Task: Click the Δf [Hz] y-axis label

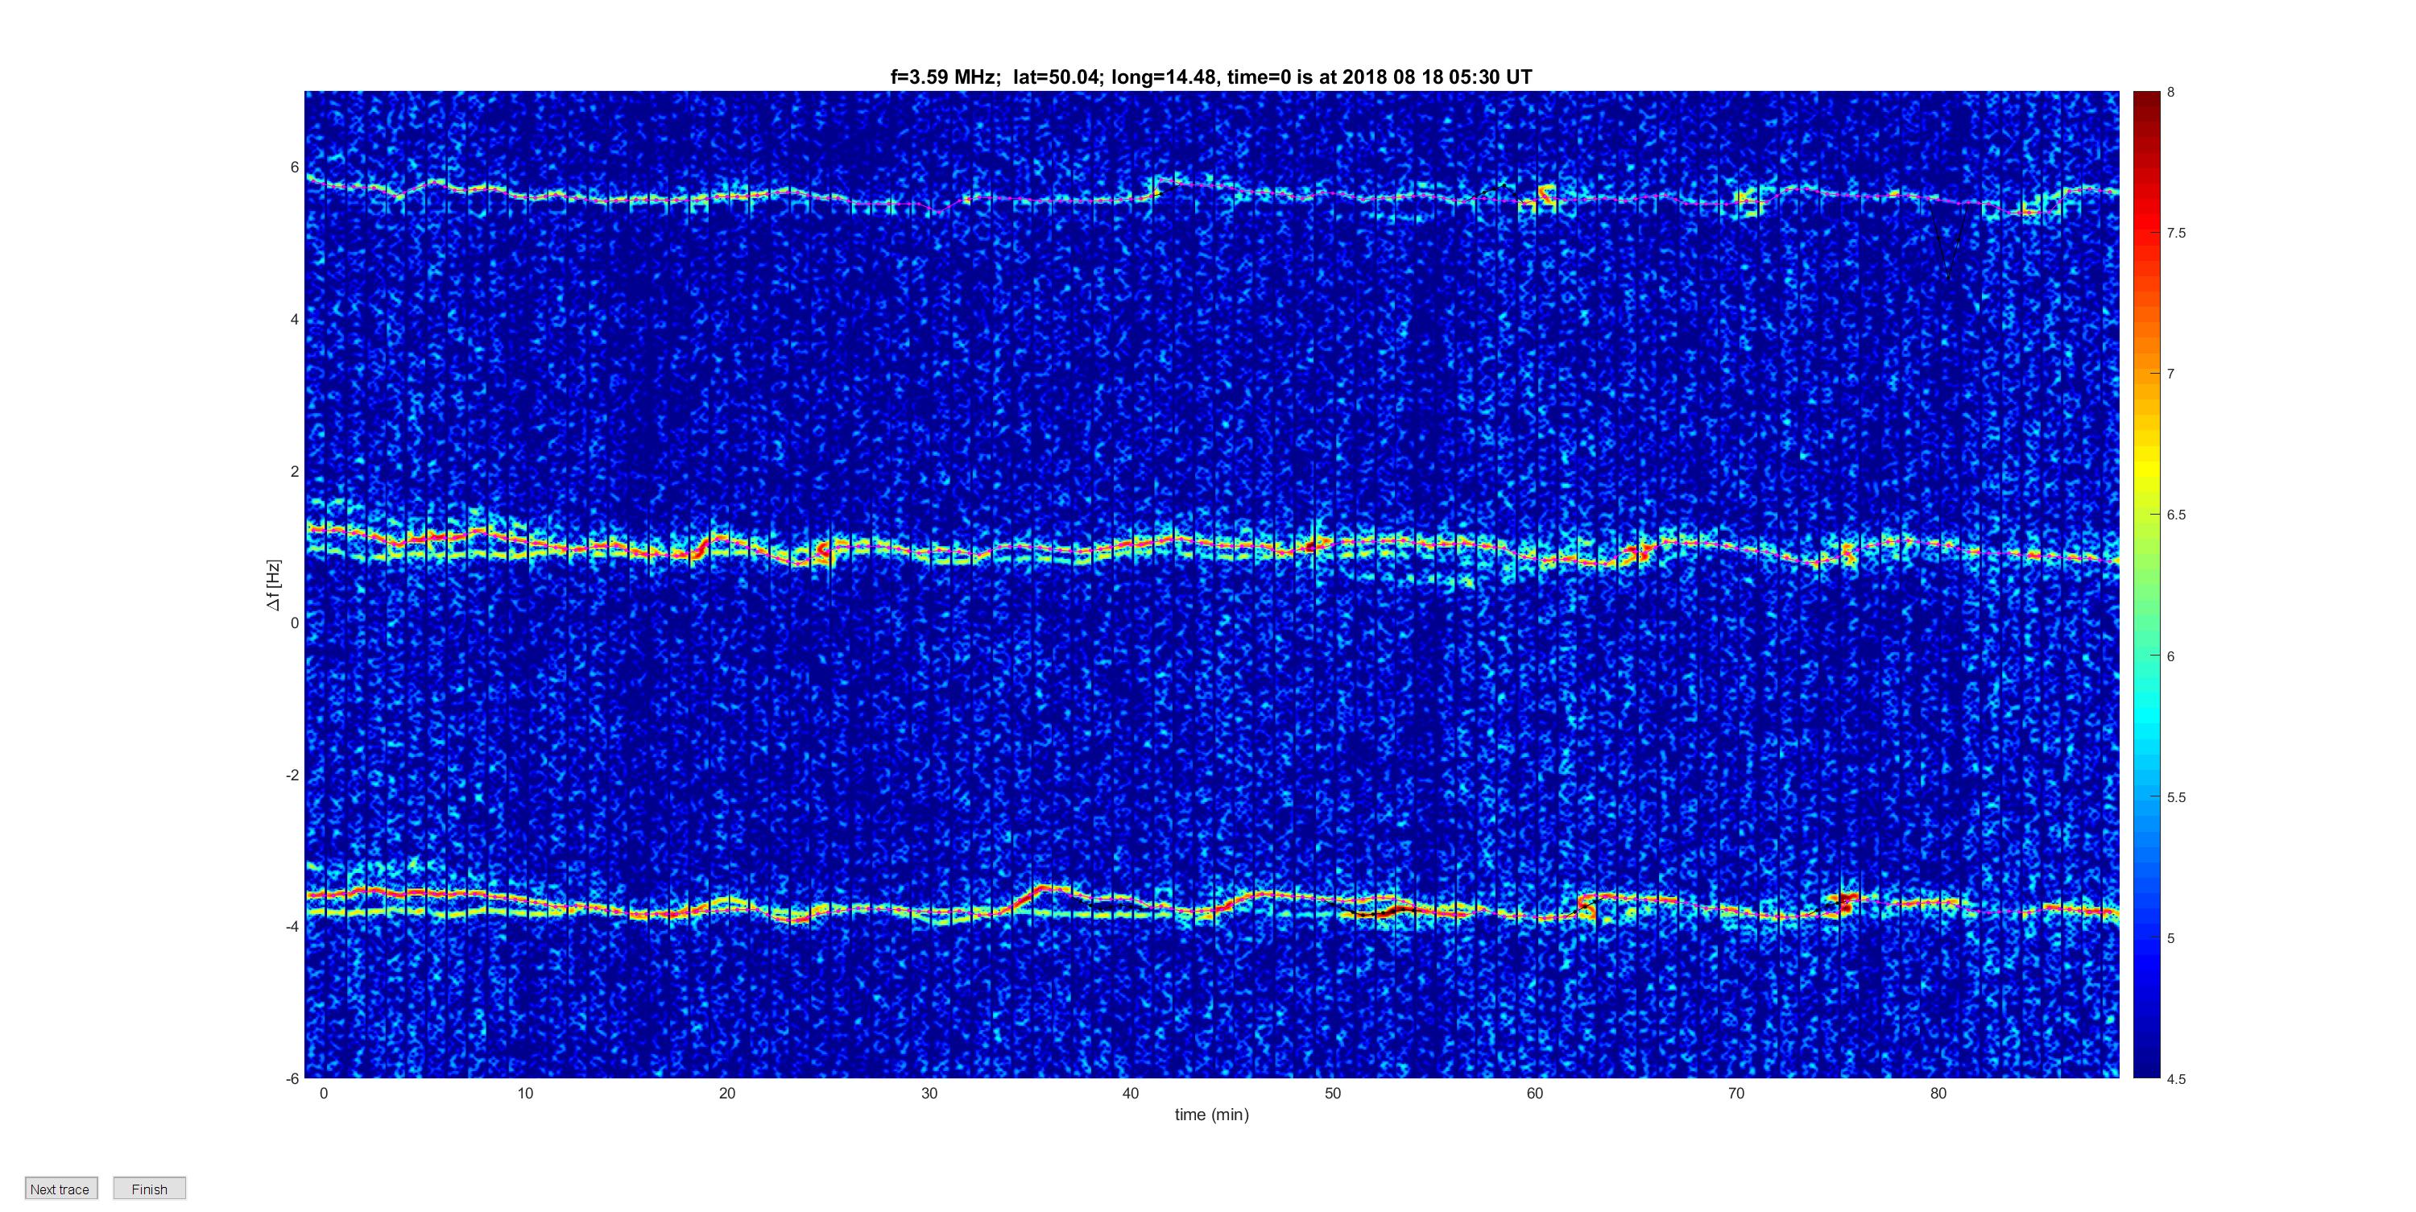Action: pyautogui.click(x=273, y=585)
